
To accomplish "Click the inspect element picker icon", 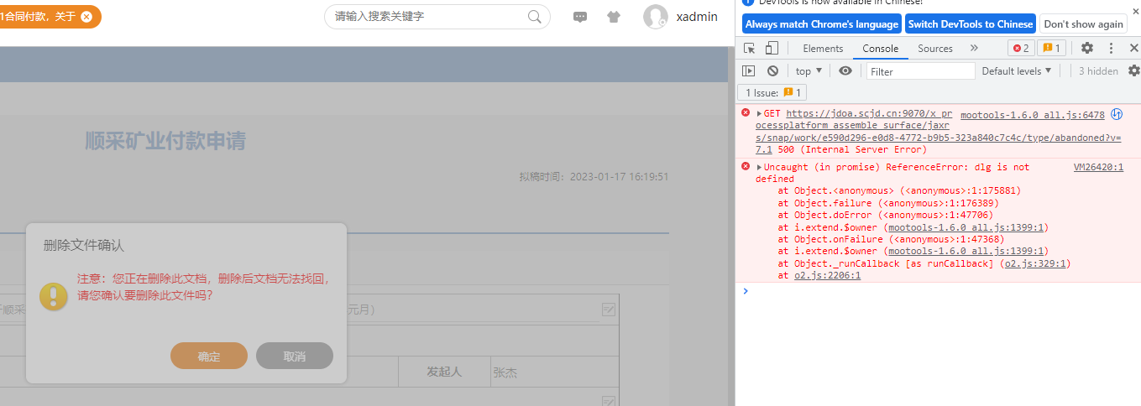I will [750, 48].
